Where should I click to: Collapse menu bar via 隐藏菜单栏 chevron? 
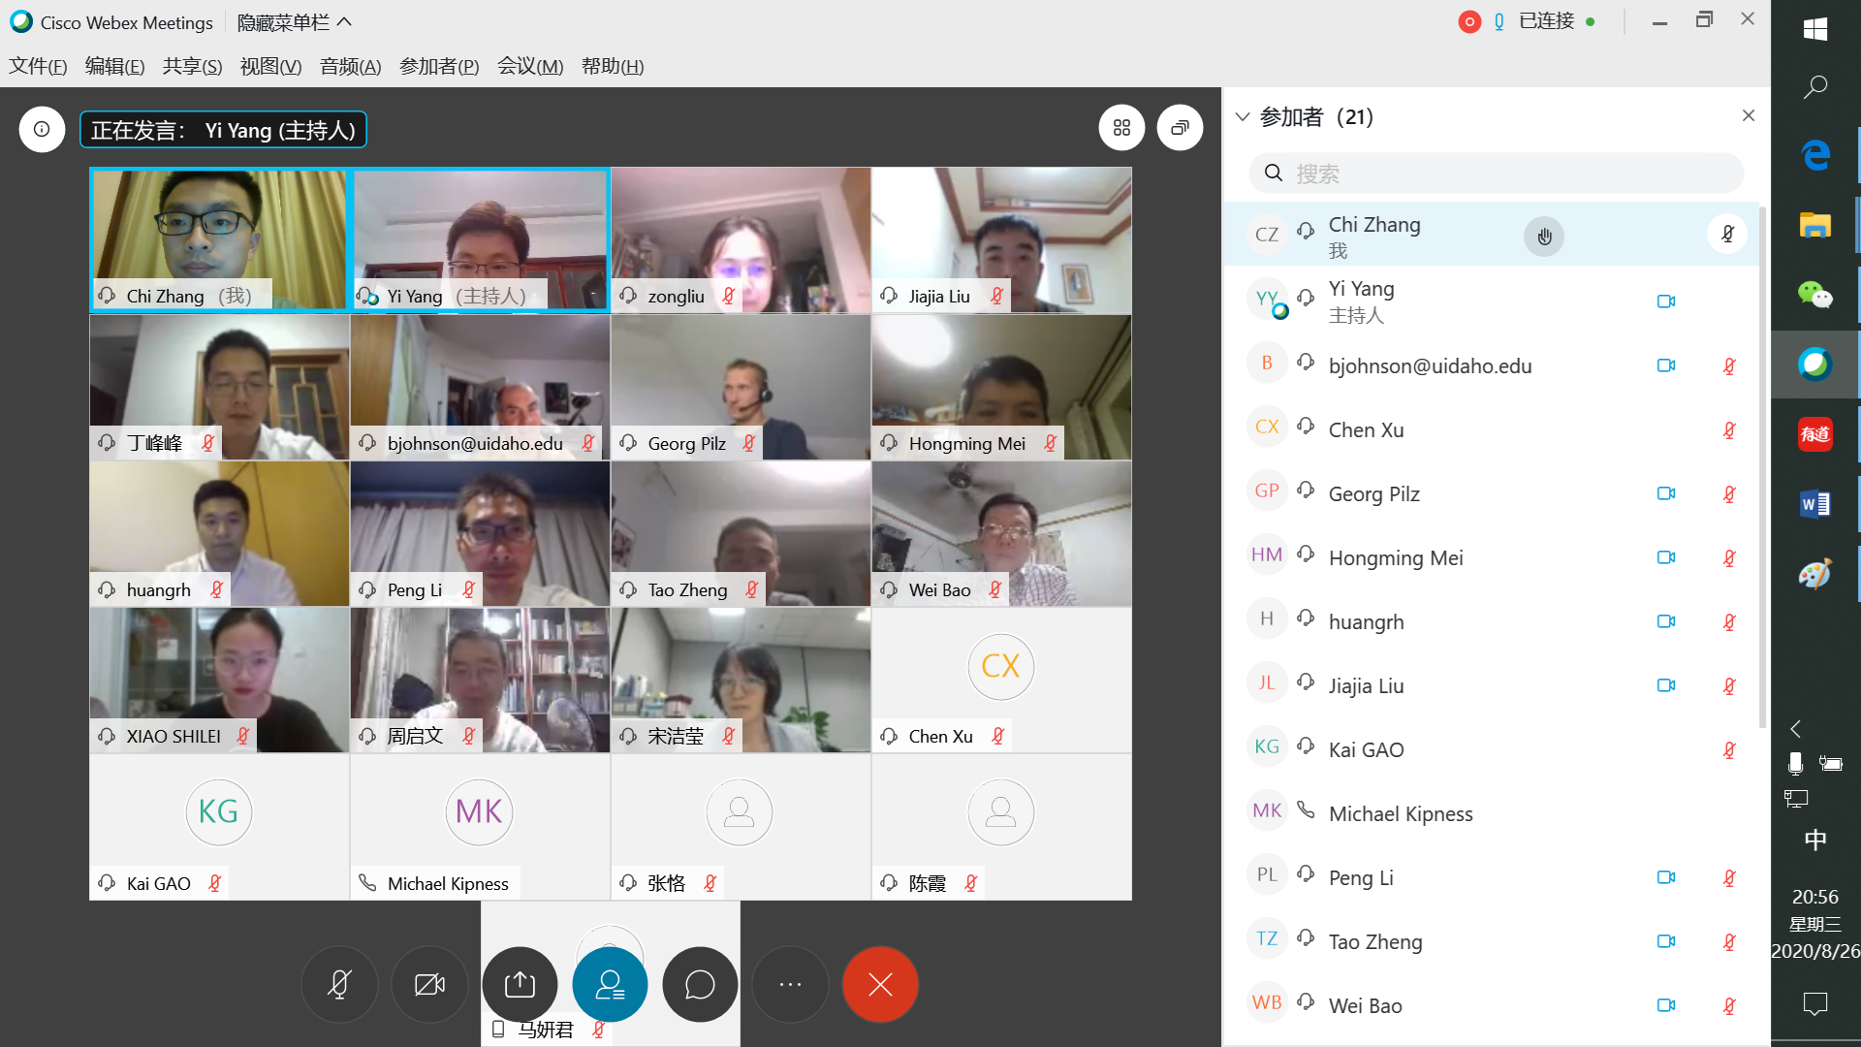(345, 21)
